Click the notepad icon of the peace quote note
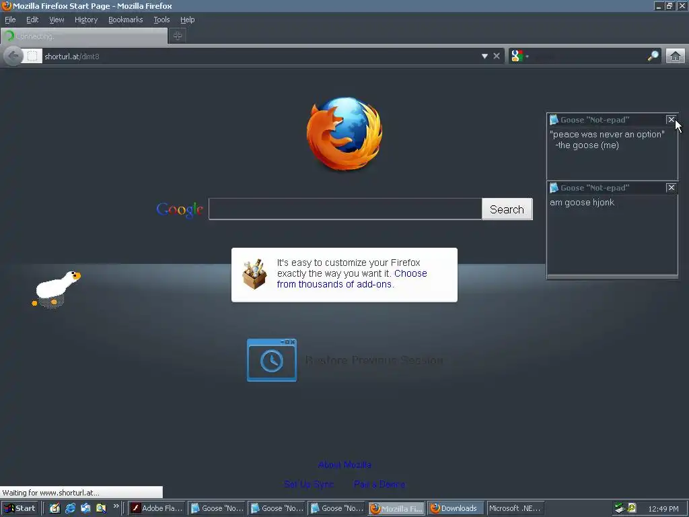The image size is (689, 517). (554, 120)
